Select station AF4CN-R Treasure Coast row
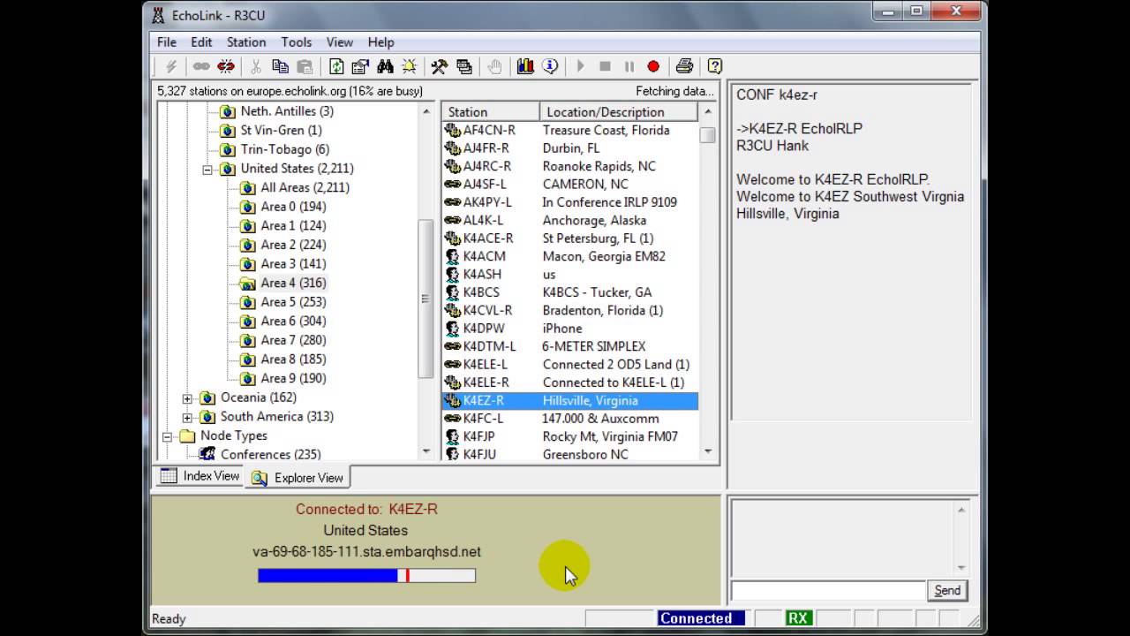Screen dimensions: 1130x636 click(570, 130)
